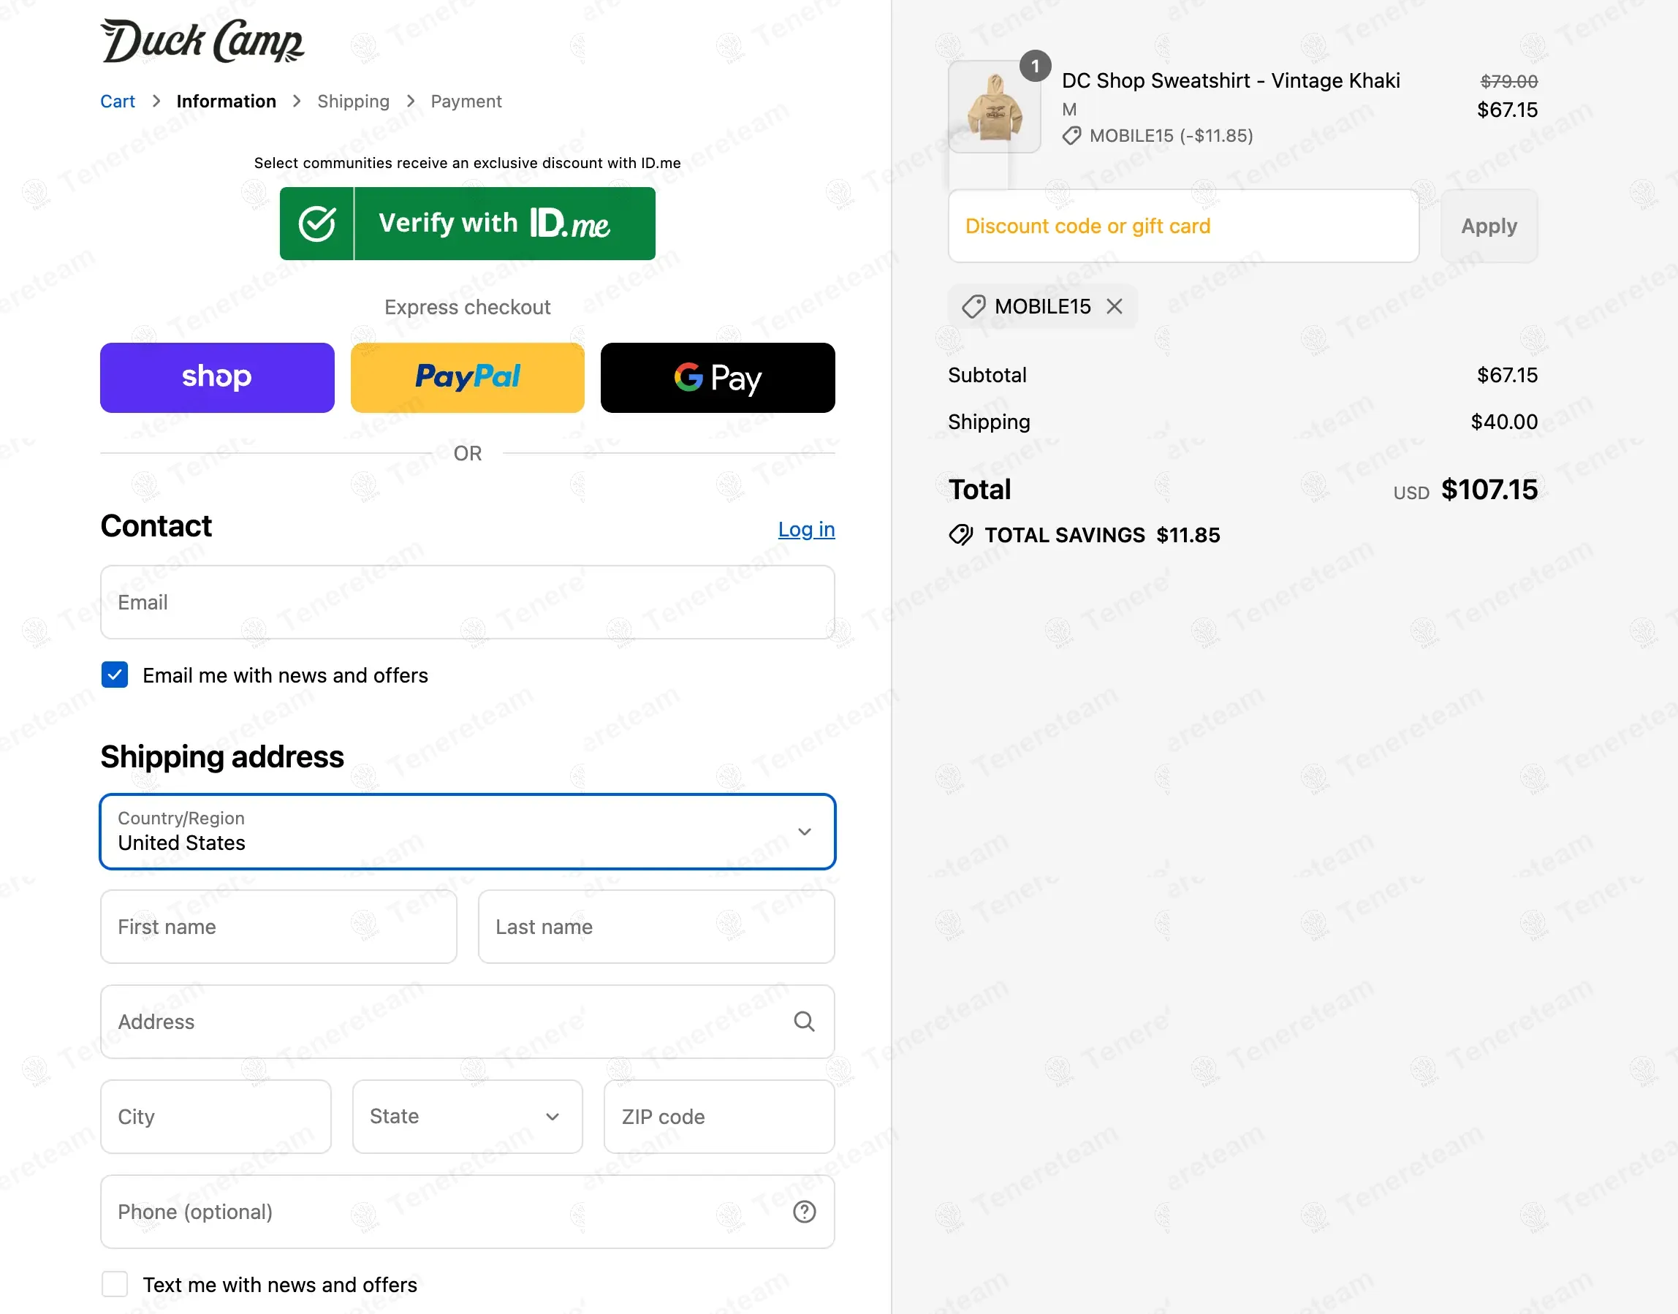Check out with PayPal
This screenshot has width=1678, height=1314.
[467, 378]
